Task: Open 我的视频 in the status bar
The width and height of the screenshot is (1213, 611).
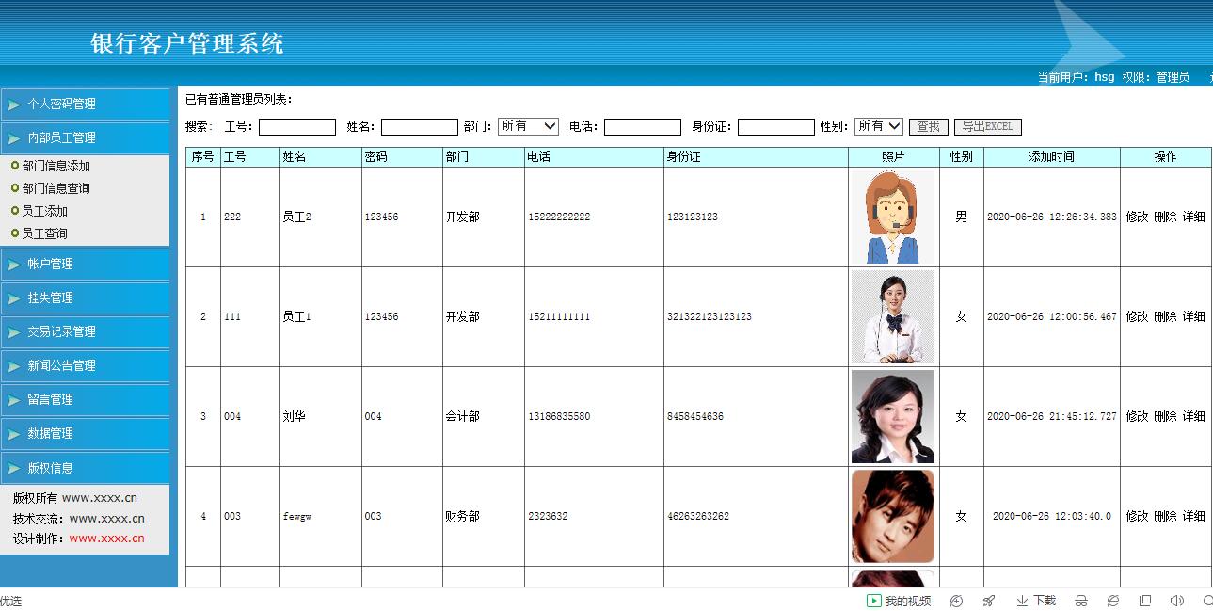Action: (x=899, y=601)
